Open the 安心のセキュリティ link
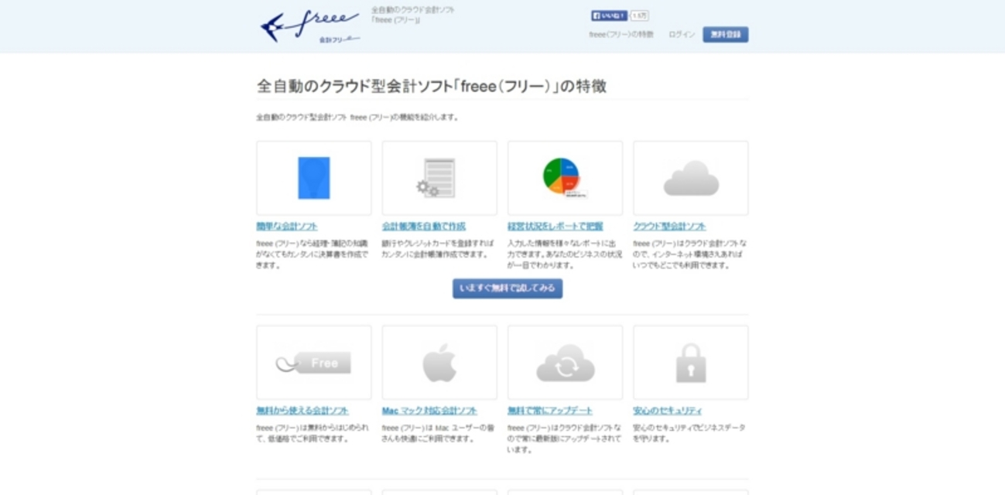This screenshot has width=1005, height=495. tap(668, 411)
